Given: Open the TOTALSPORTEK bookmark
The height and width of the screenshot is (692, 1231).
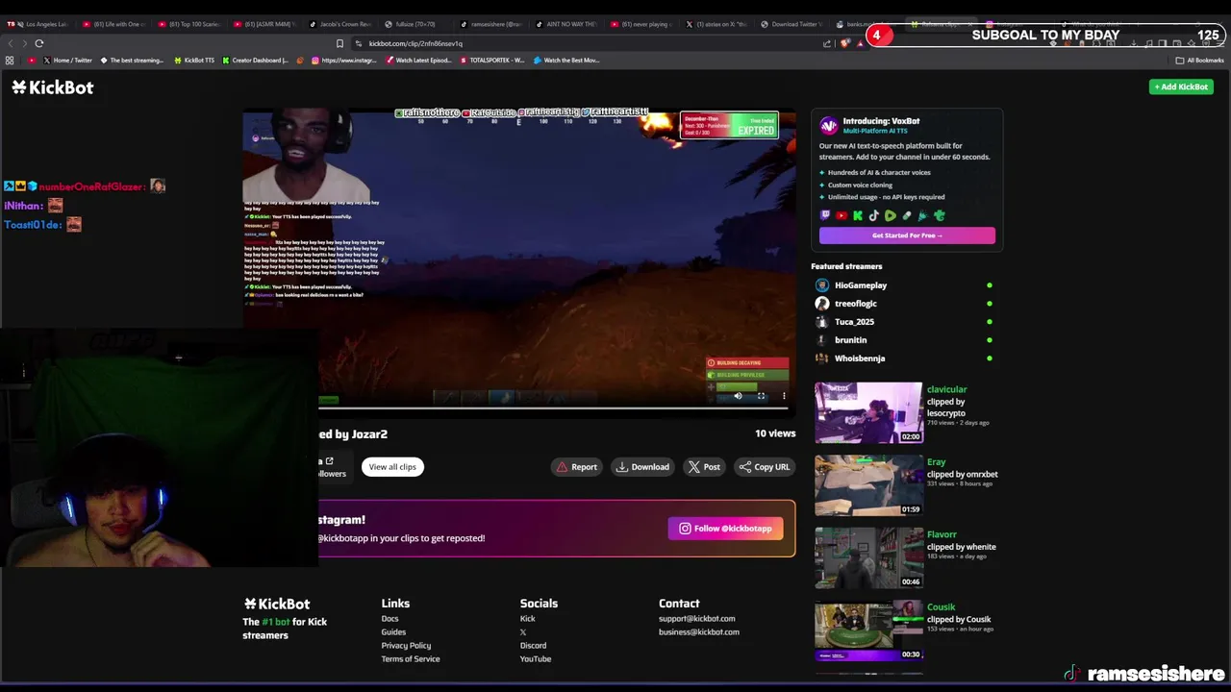Looking at the screenshot, I should coord(491,61).
